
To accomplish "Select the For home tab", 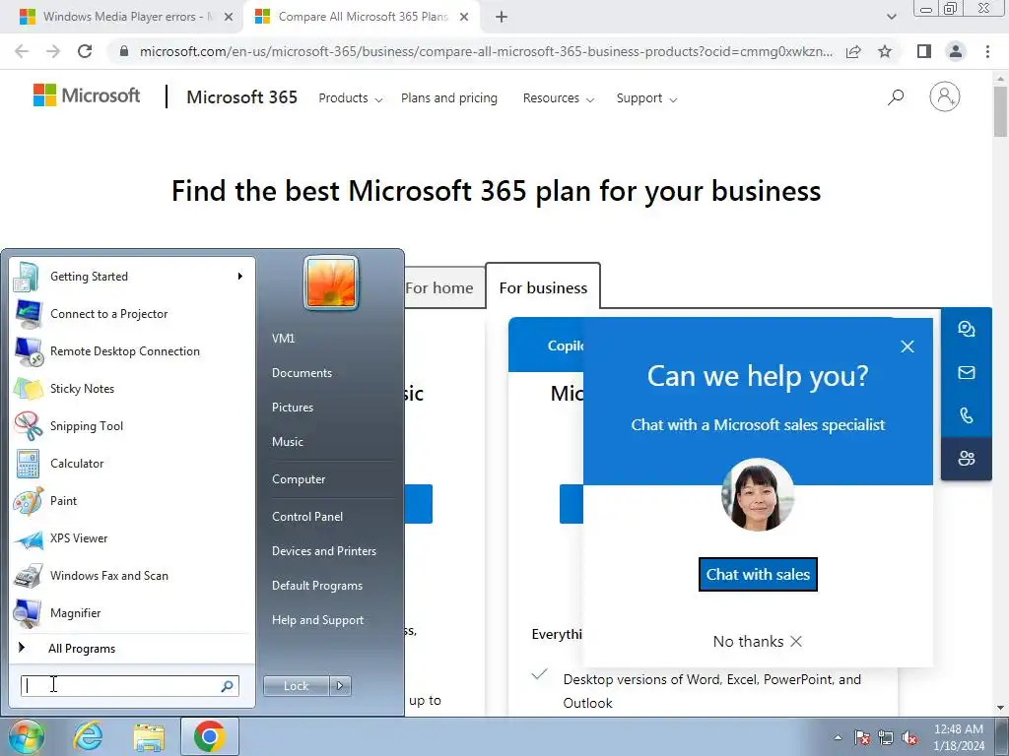I will (438, 288).
